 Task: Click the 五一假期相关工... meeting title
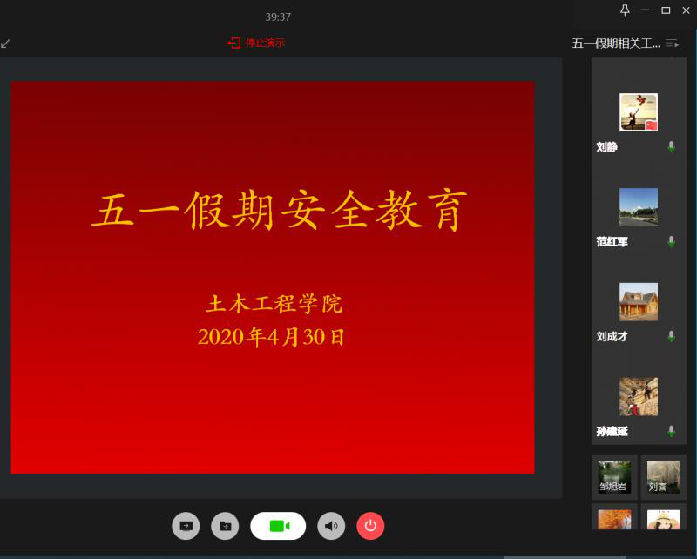tap(615, 44)
